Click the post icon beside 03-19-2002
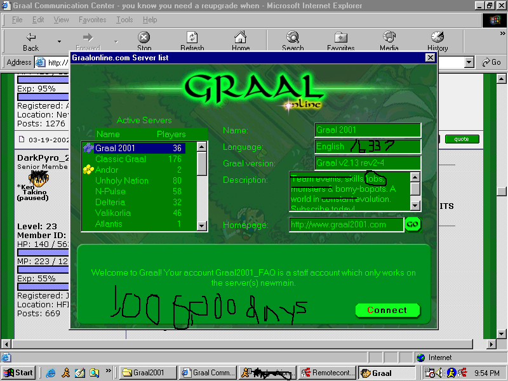The width and height of the screenshot is (508, 381). [x=22, y=139]
